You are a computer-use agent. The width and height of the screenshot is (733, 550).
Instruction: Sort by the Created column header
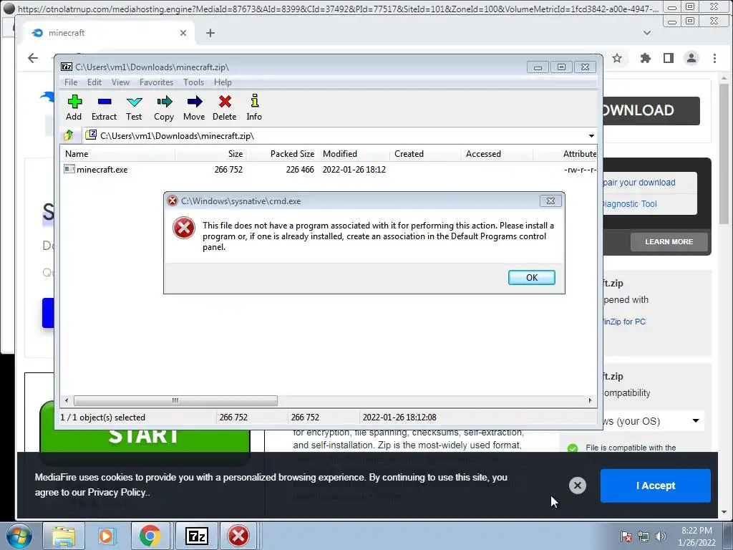pyautogui.click(x=425, y=154)
